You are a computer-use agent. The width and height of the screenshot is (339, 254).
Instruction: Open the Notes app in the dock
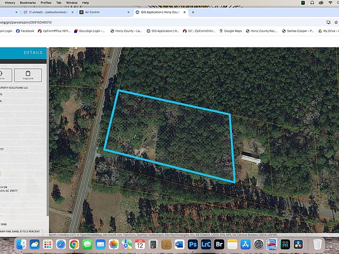click(232, 245)
